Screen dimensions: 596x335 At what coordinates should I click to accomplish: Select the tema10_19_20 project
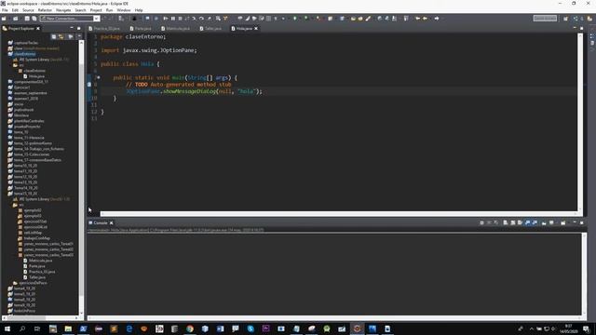tap(25, 166)
